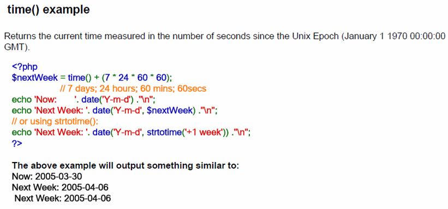
Task: Click the word 'GMT' in the description
Action: (x=13, y=47)
